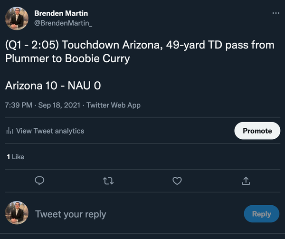Open Brenden Martin's profile picture at top
Screen dimensions: 285x239
tap(17, 18)
